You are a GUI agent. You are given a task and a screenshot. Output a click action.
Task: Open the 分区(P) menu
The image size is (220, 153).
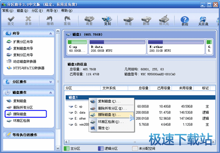[x=37, y=11]
